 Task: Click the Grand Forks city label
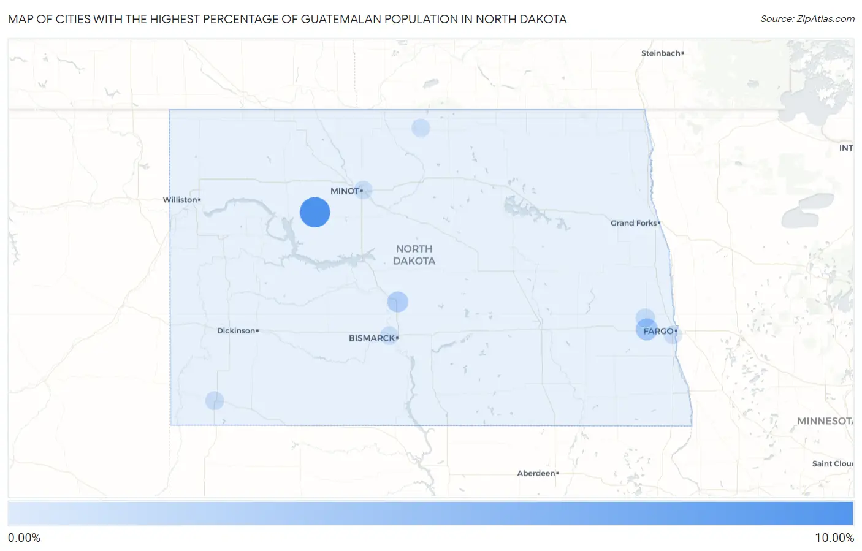(x=635, y=223)
